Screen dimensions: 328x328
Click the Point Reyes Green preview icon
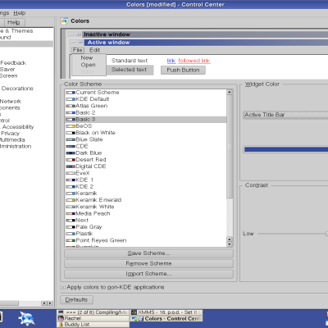click(71, 240)
